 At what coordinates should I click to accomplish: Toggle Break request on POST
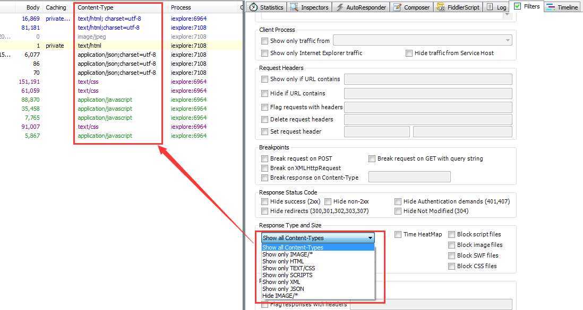coord(264,158)
